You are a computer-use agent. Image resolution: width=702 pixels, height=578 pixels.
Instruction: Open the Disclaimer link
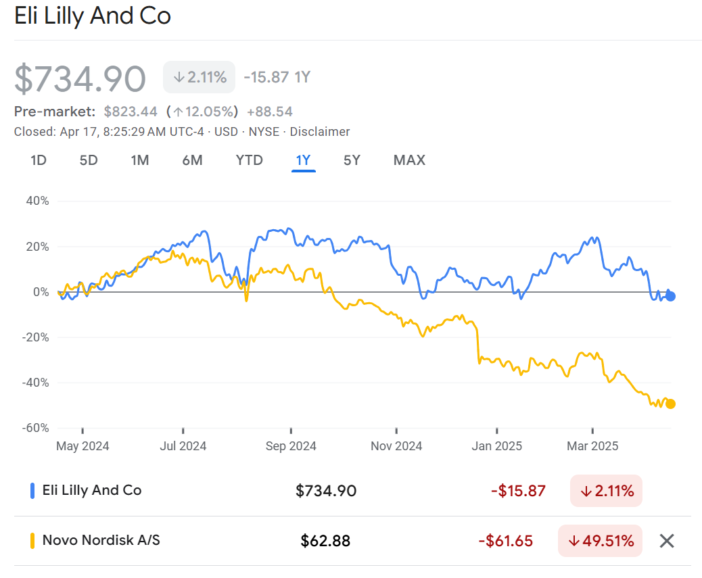click(321, 132)
